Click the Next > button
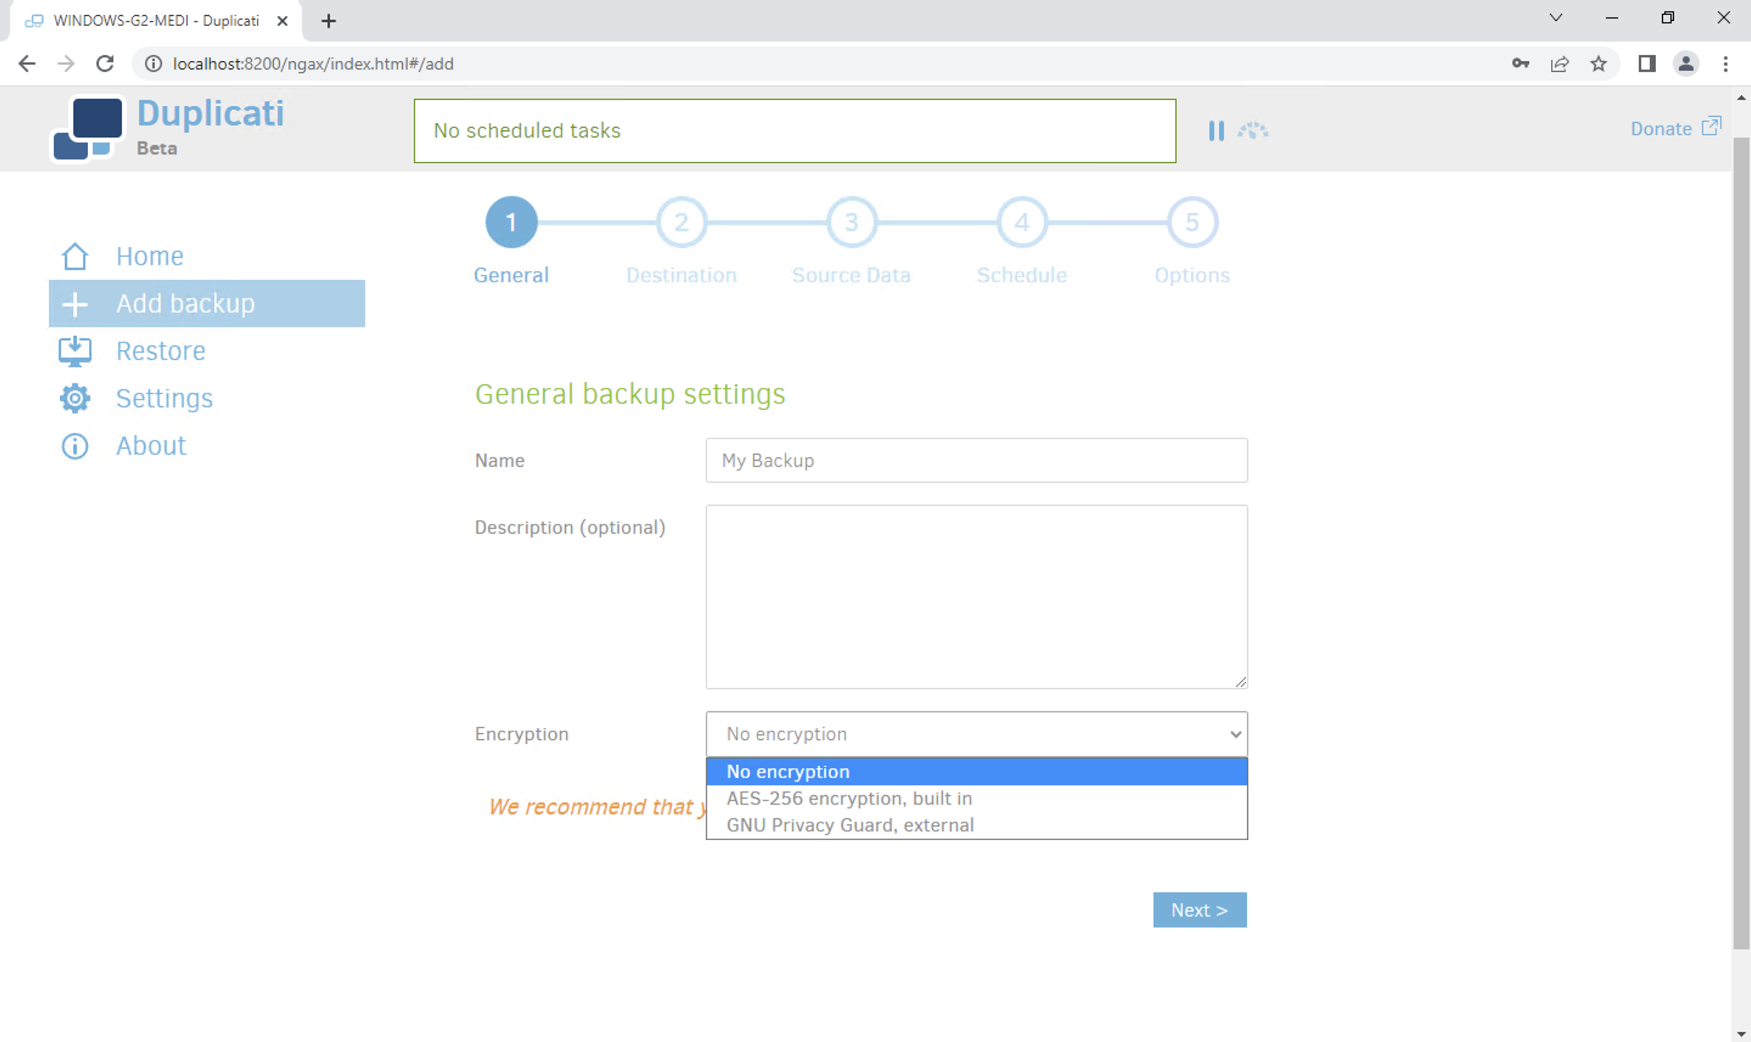The image size is (1751, 1042). click(1199, 910)
